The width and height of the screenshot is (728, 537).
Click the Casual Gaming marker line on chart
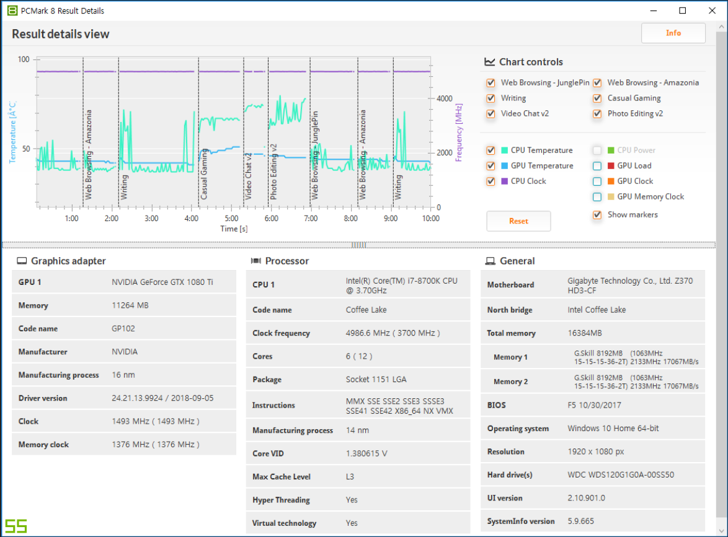pos(198,132)
